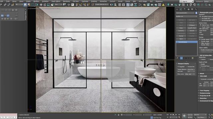213x119 pixels.
Task: Open the Graph Editors menu
Action: click(56, 1)
